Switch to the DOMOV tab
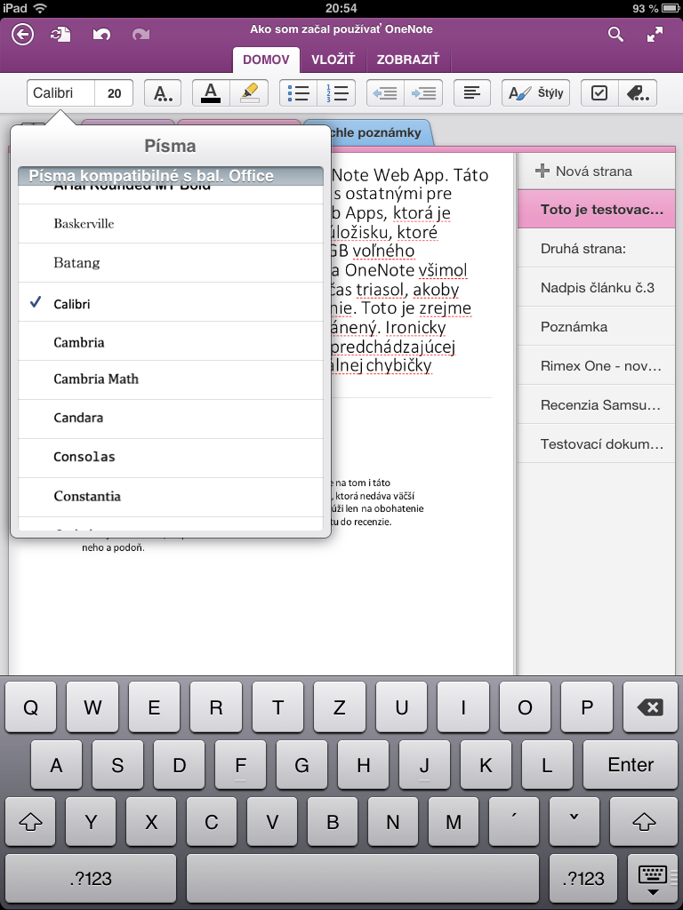 point(267,60)
